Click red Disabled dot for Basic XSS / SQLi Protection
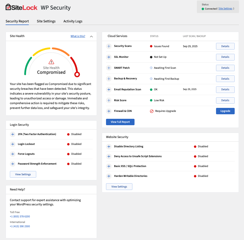Image resolution: width=244 pixels, height=240 pixels. 195,166
